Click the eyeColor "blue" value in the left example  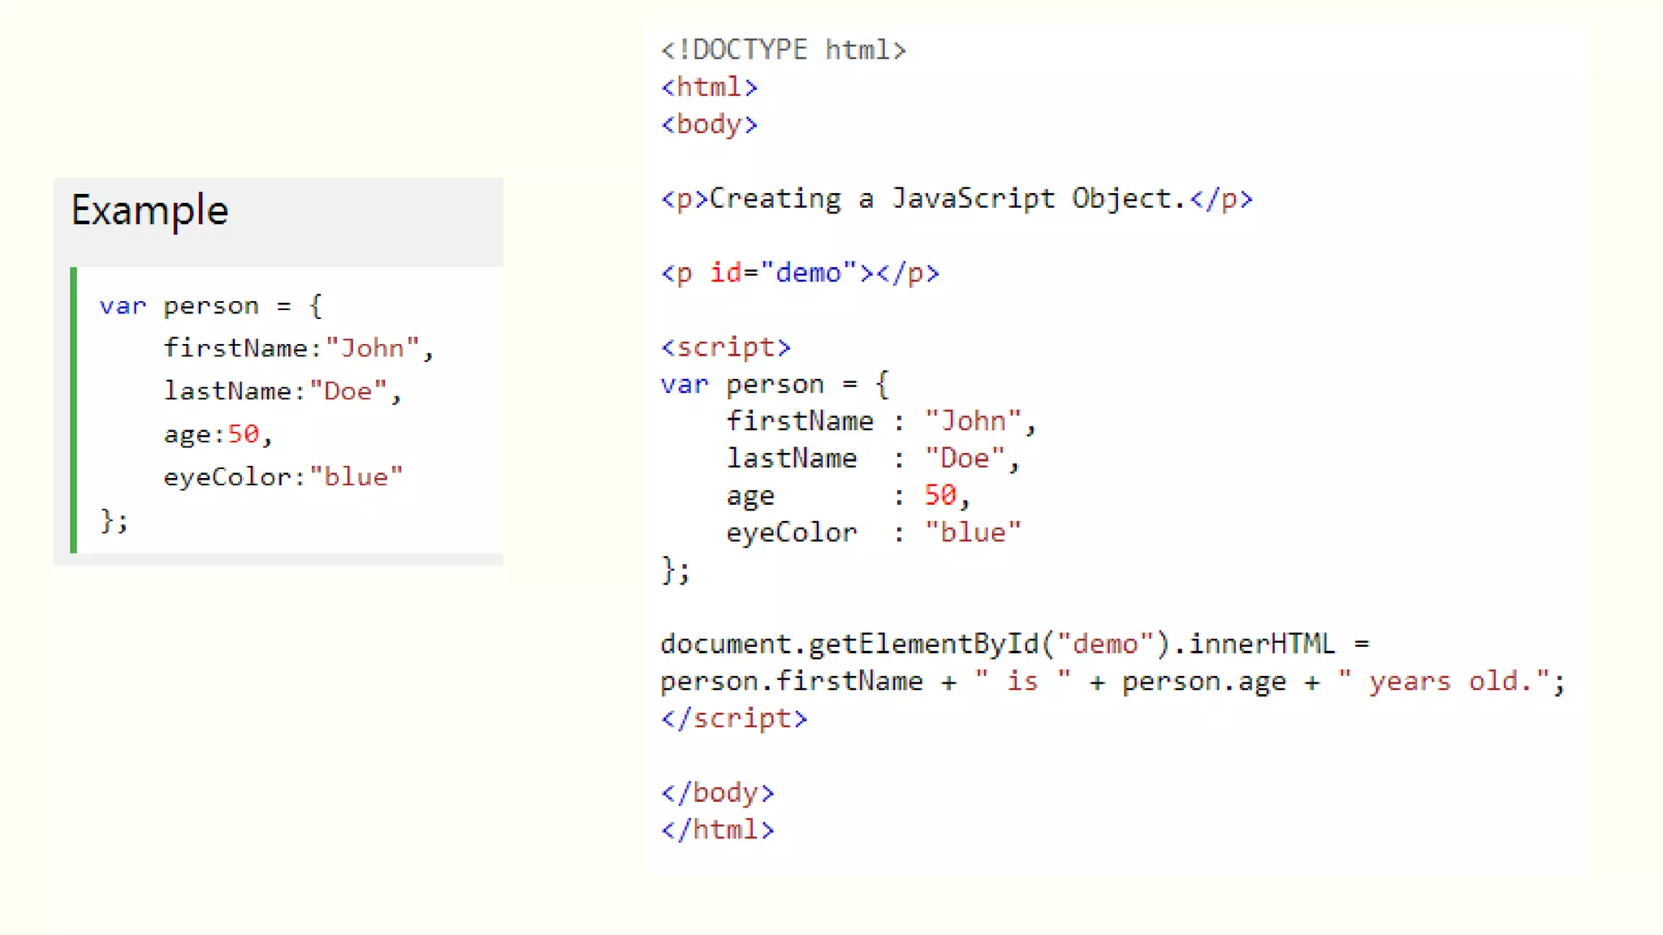[356, 477]
